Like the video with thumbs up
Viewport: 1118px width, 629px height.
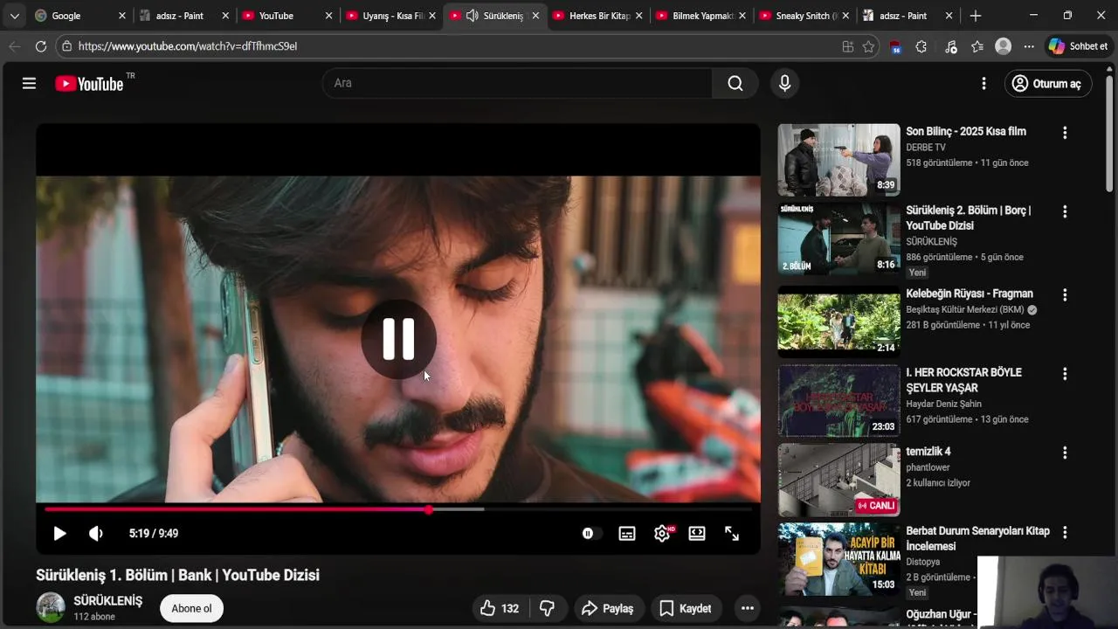point(500,608)
